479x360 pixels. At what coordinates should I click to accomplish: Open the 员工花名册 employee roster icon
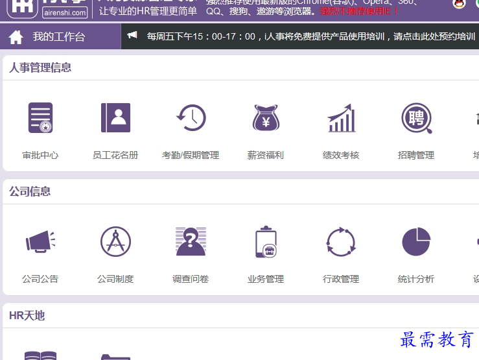point(115,117)
